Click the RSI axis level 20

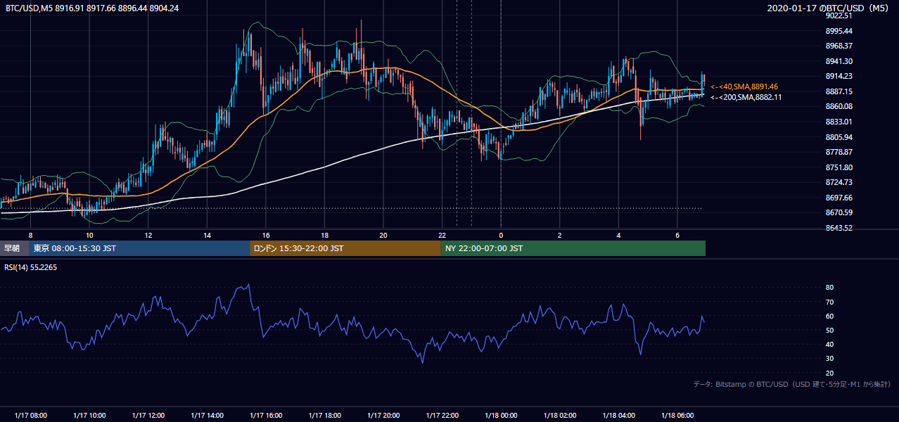(x=830, y=373)
